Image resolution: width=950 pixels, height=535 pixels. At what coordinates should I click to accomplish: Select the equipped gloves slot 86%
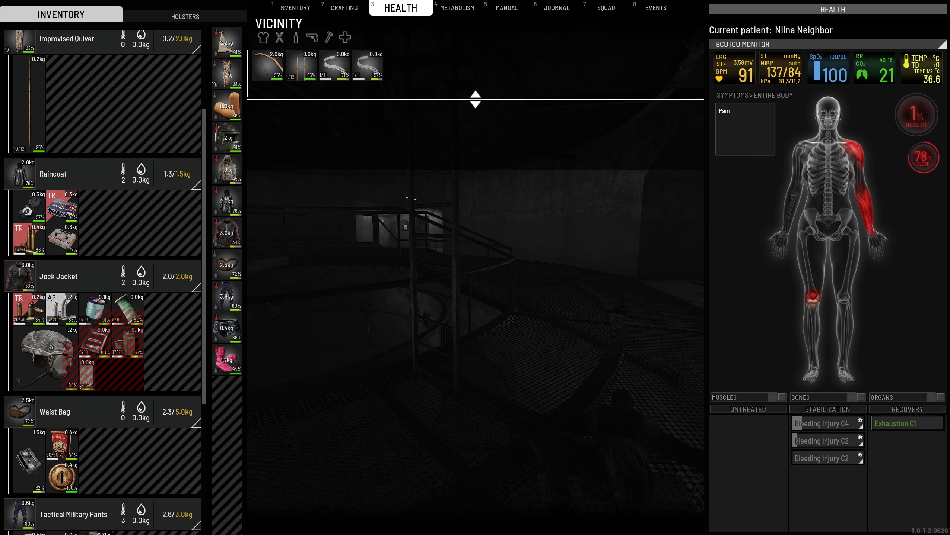pyautogui.click(x=227, y=106)
